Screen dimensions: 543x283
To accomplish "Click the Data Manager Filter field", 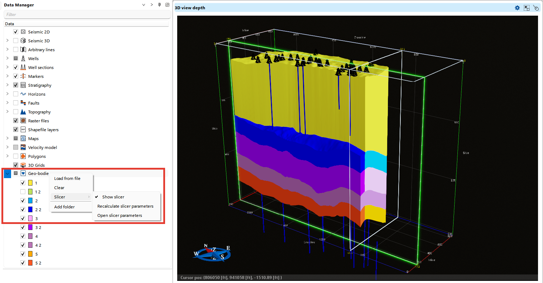I will (87, 15).
